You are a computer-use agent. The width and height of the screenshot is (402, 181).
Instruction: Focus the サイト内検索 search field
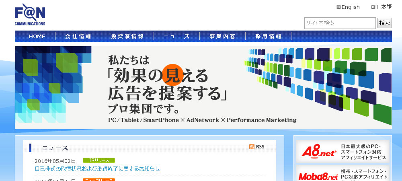pyautogui.click(x=340, y=23)
